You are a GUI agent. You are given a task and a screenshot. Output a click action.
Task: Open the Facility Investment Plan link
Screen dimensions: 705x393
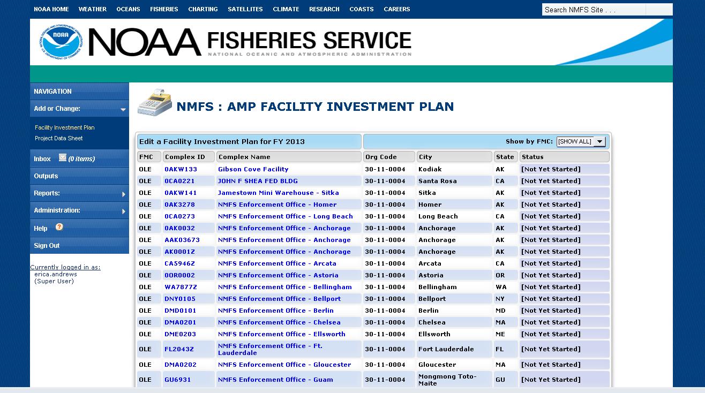click(x=65, y=127)
